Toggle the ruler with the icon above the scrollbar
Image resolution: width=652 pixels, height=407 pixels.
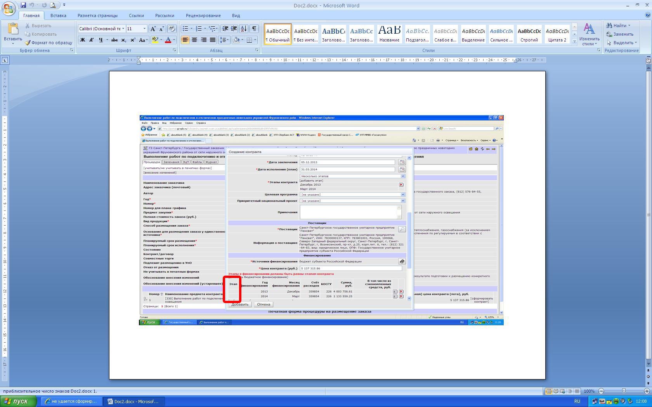coord(648,60)
